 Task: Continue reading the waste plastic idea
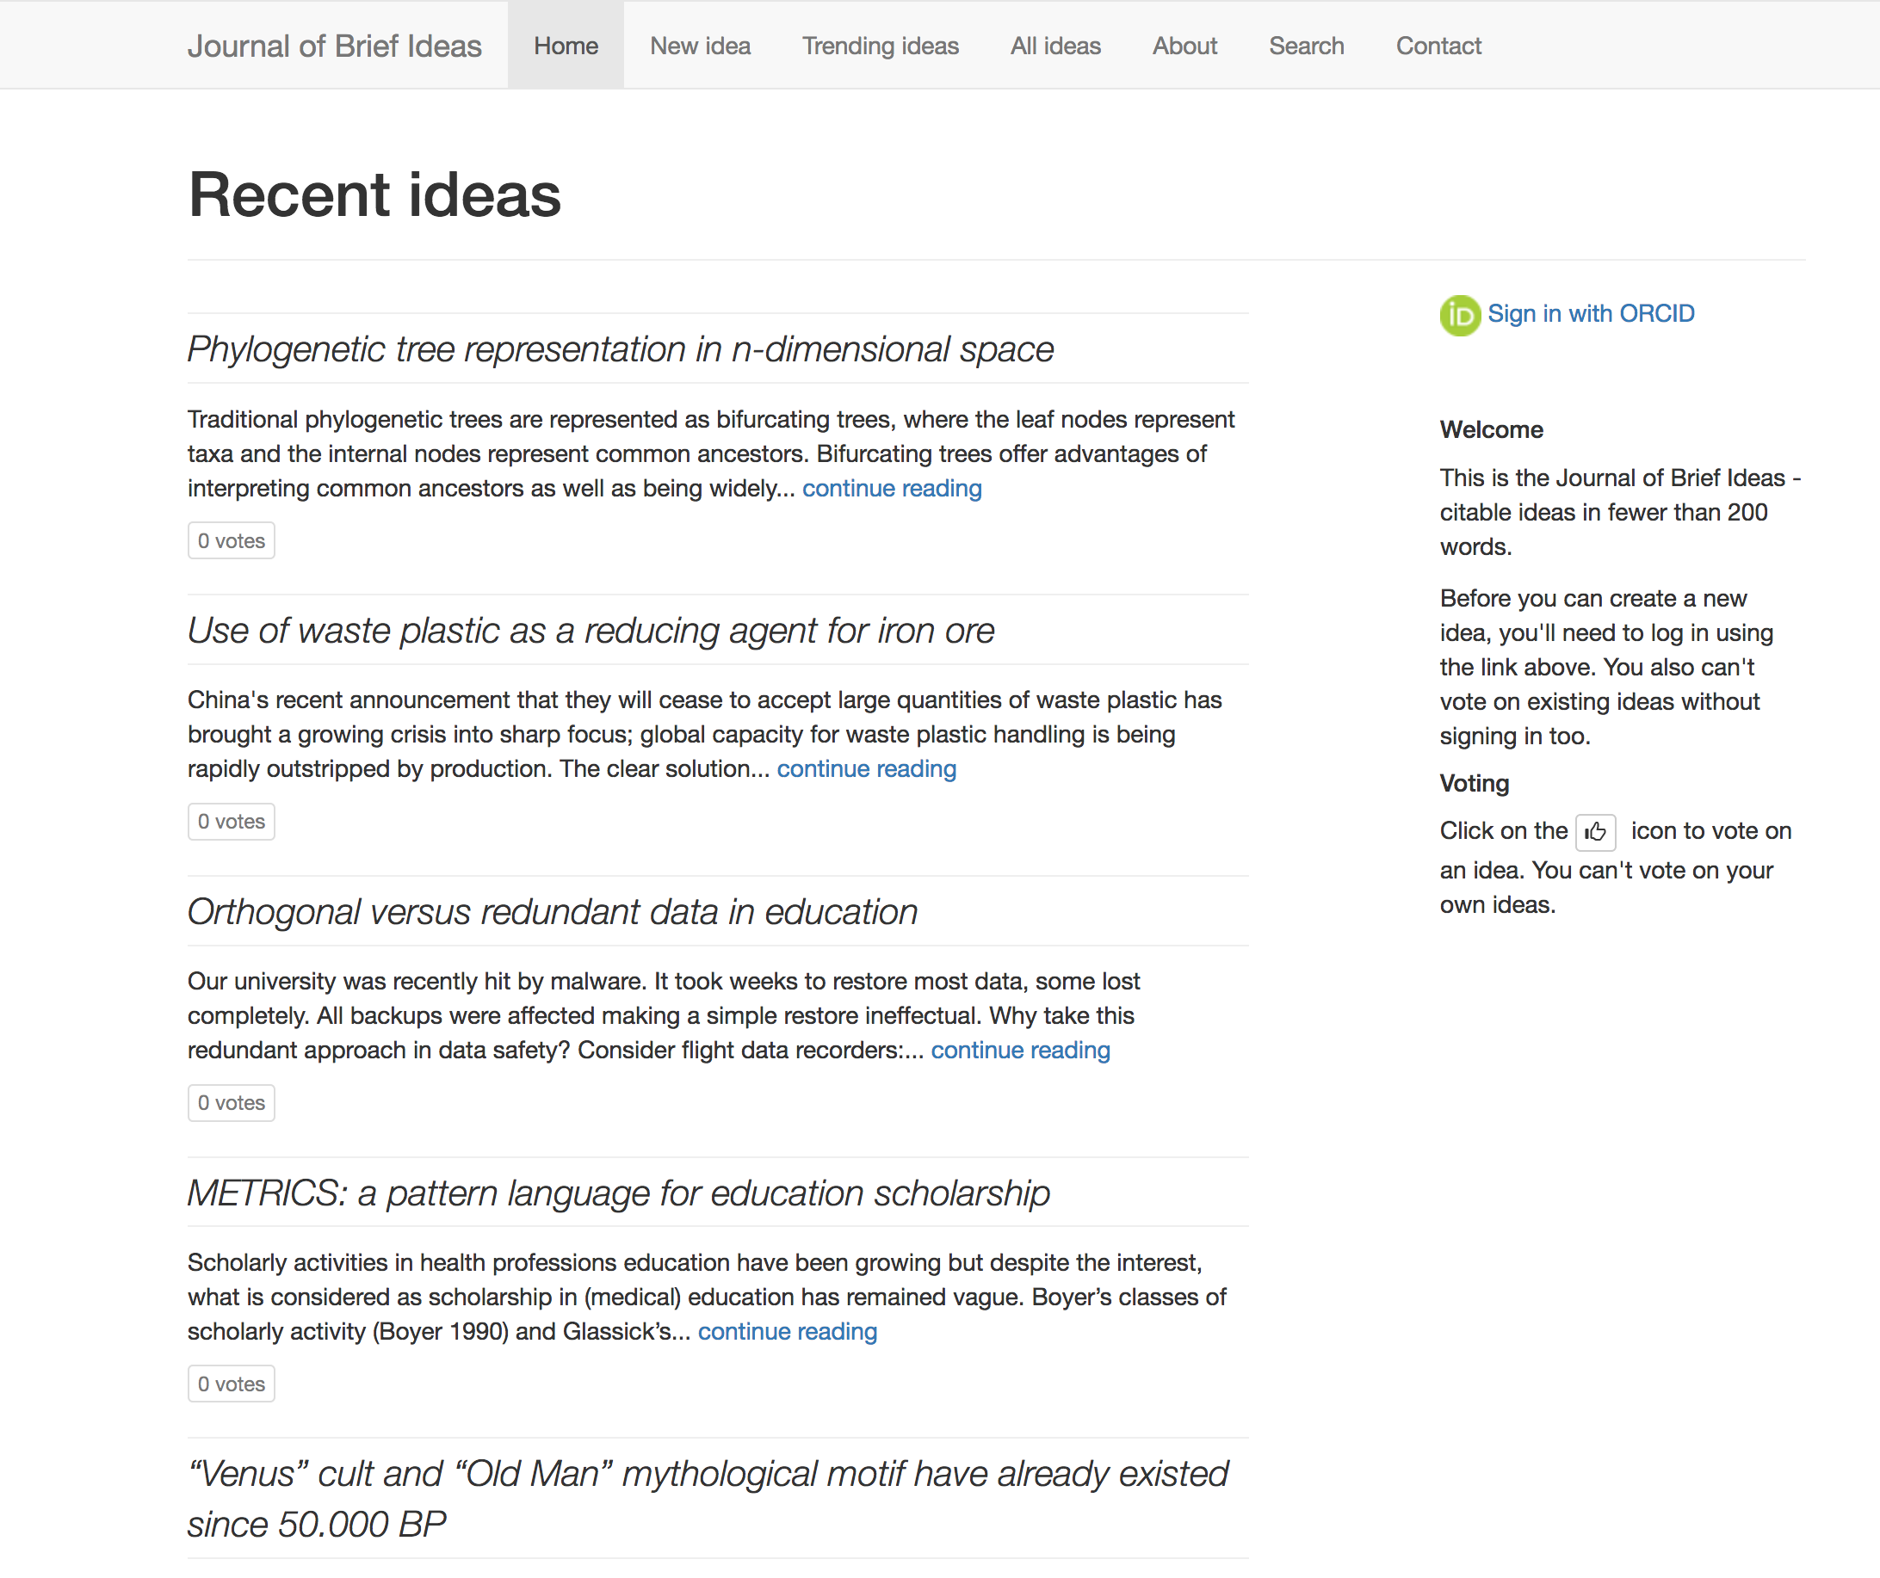pyautogui.click(x=866, y=768)
